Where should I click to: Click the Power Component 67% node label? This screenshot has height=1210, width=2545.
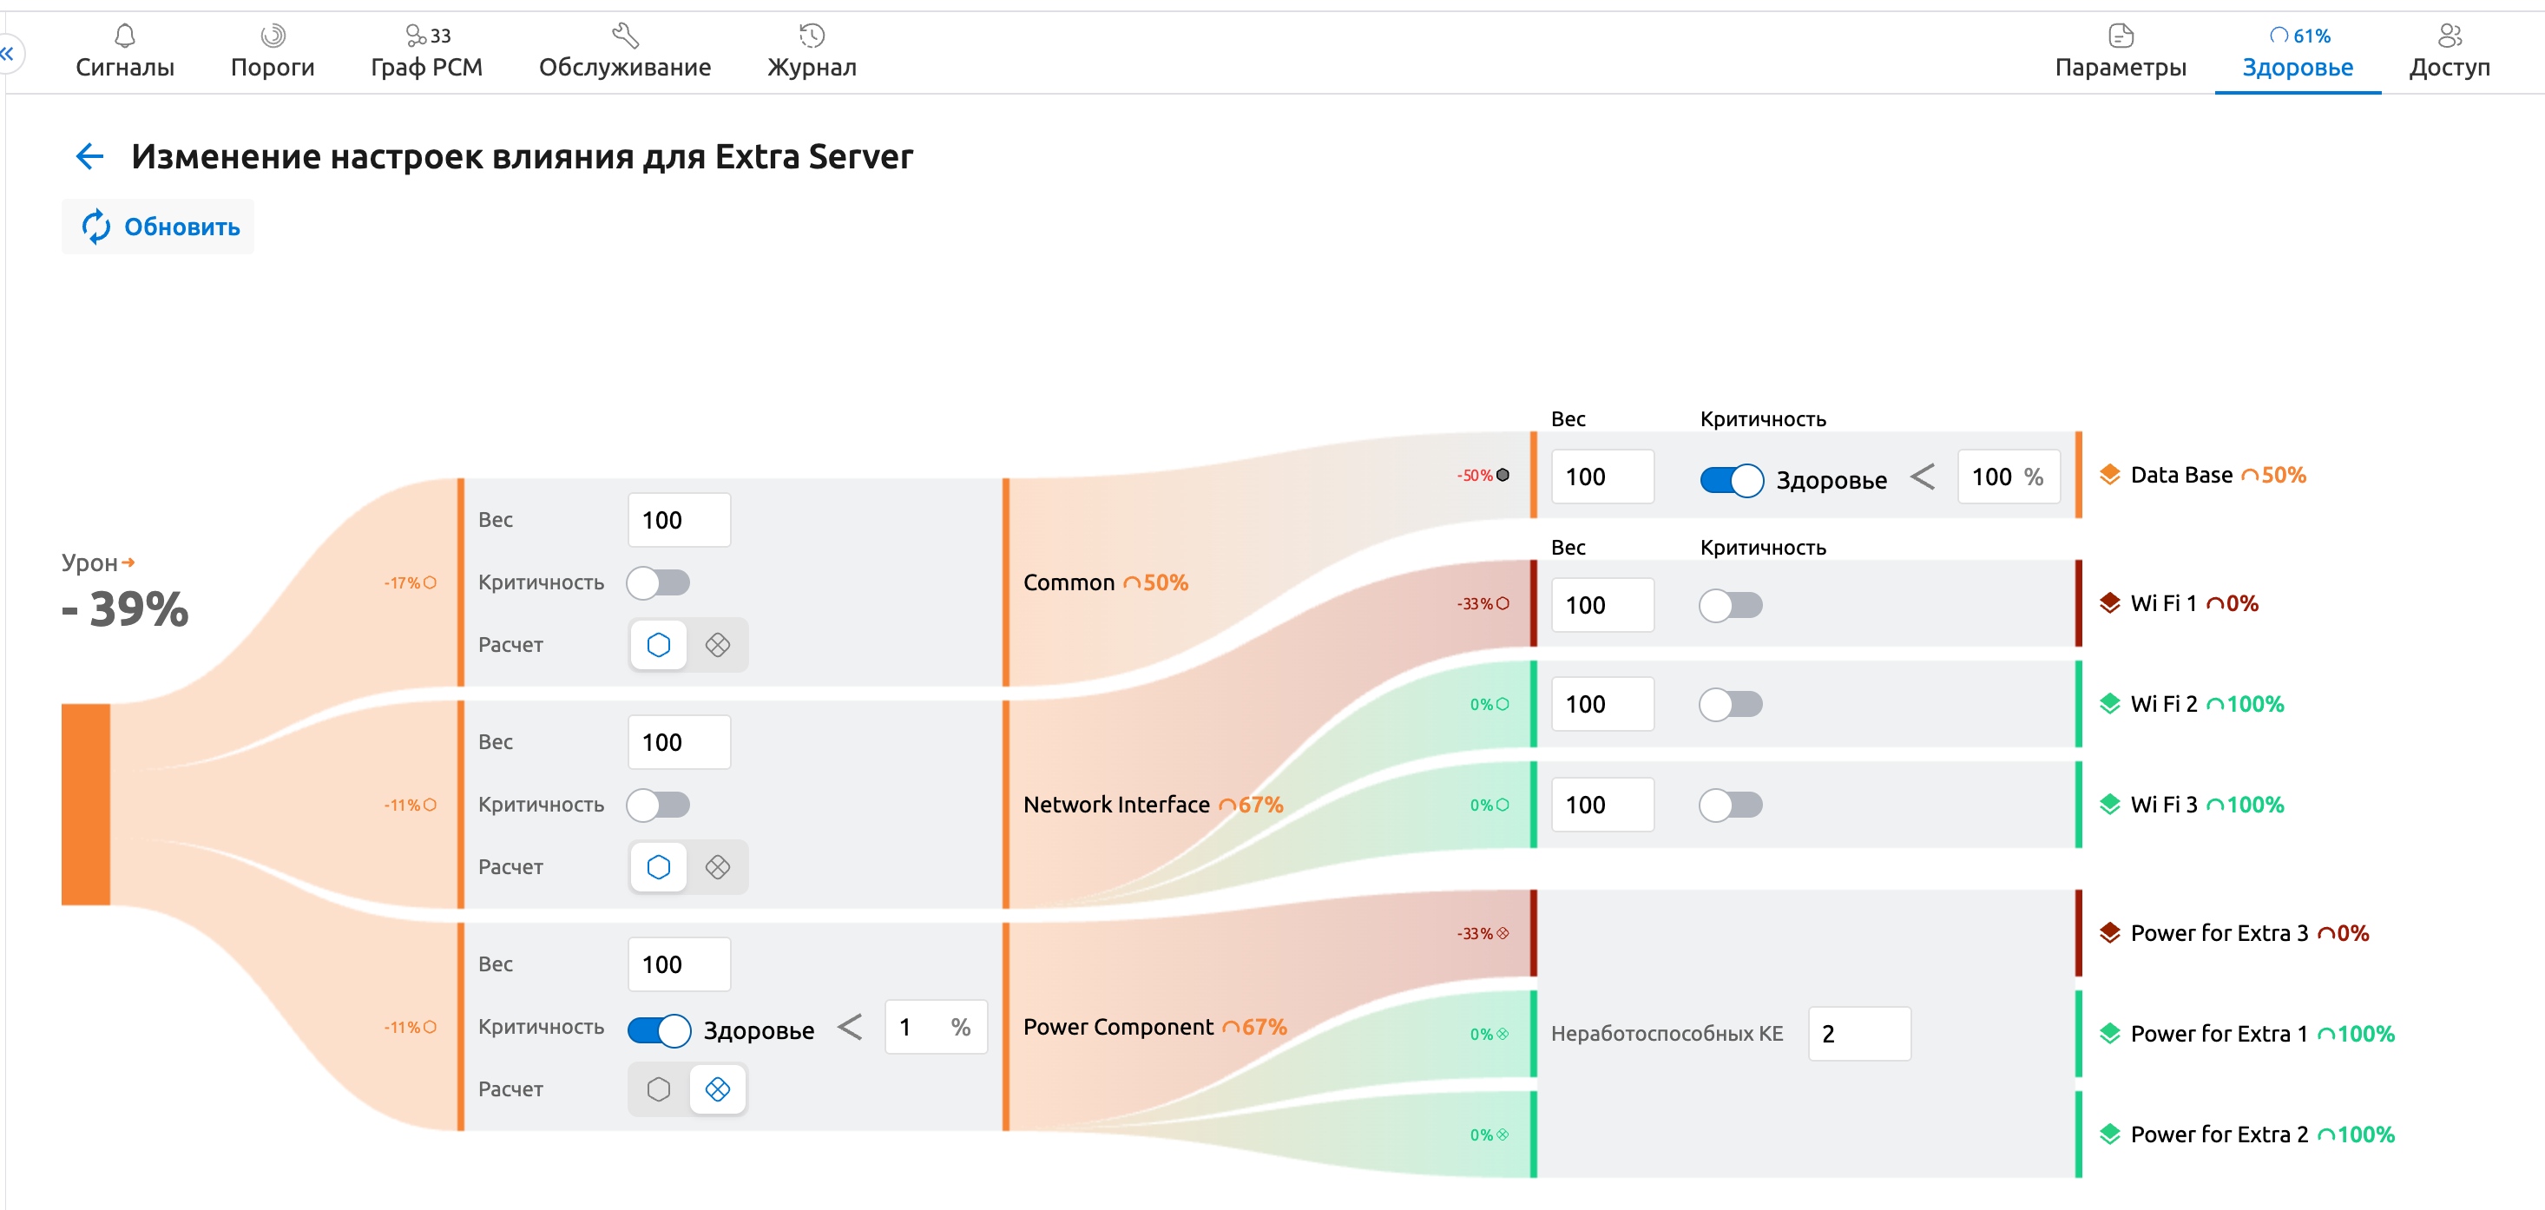pyautogui.click(x=1155, y=1027)
